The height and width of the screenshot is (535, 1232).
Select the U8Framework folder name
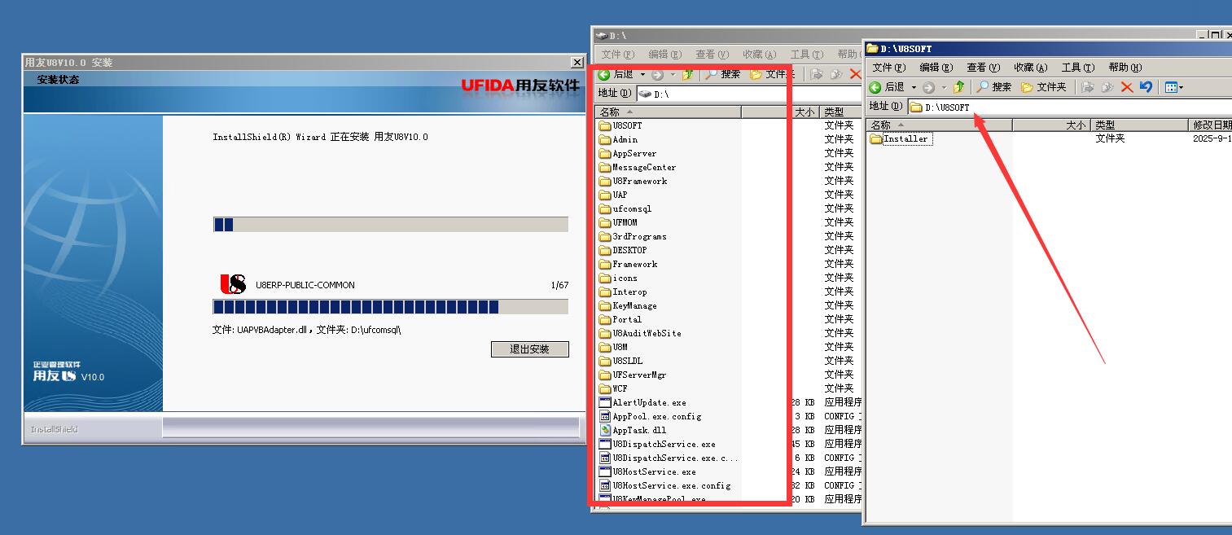(x=640, y=182)
